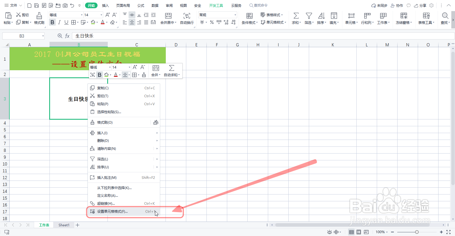
Task: Expand the 插入(I) submenu arrow
Action: 157,133
